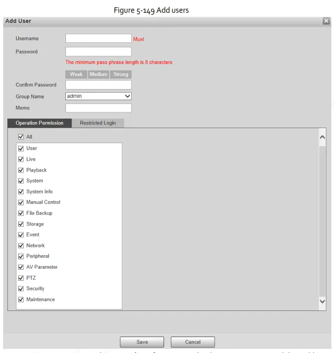Click the Add User title text
335x353 pixels.
[18, 21]
